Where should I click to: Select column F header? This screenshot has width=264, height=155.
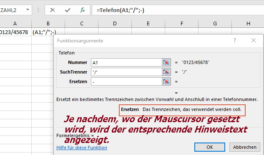coord(181,24)
